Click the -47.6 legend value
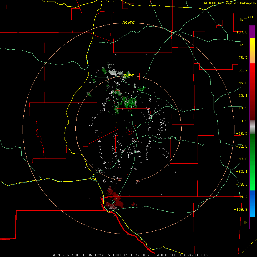The height and width of the screenshot is (257, 257). pyautogui.click(x=242, y=159)
